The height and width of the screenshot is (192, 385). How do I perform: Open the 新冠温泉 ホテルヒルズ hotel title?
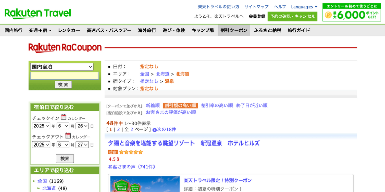click(x=184, y=143)
